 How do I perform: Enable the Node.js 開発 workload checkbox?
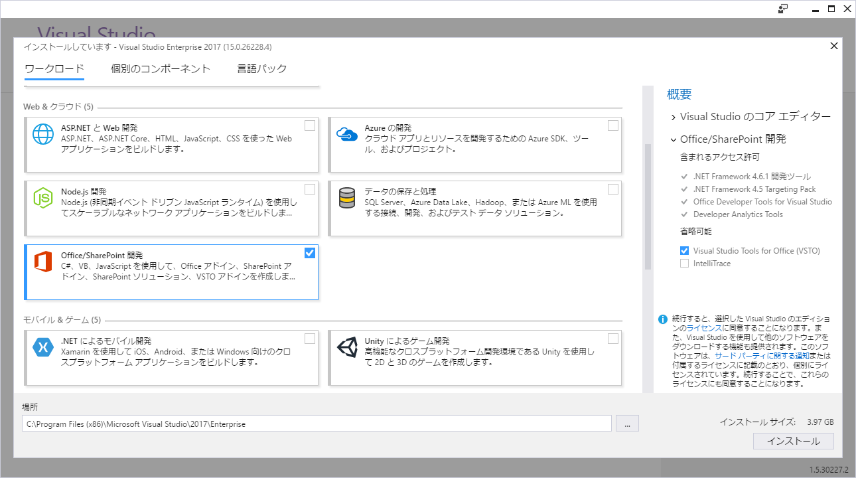[x=310, y=189]
